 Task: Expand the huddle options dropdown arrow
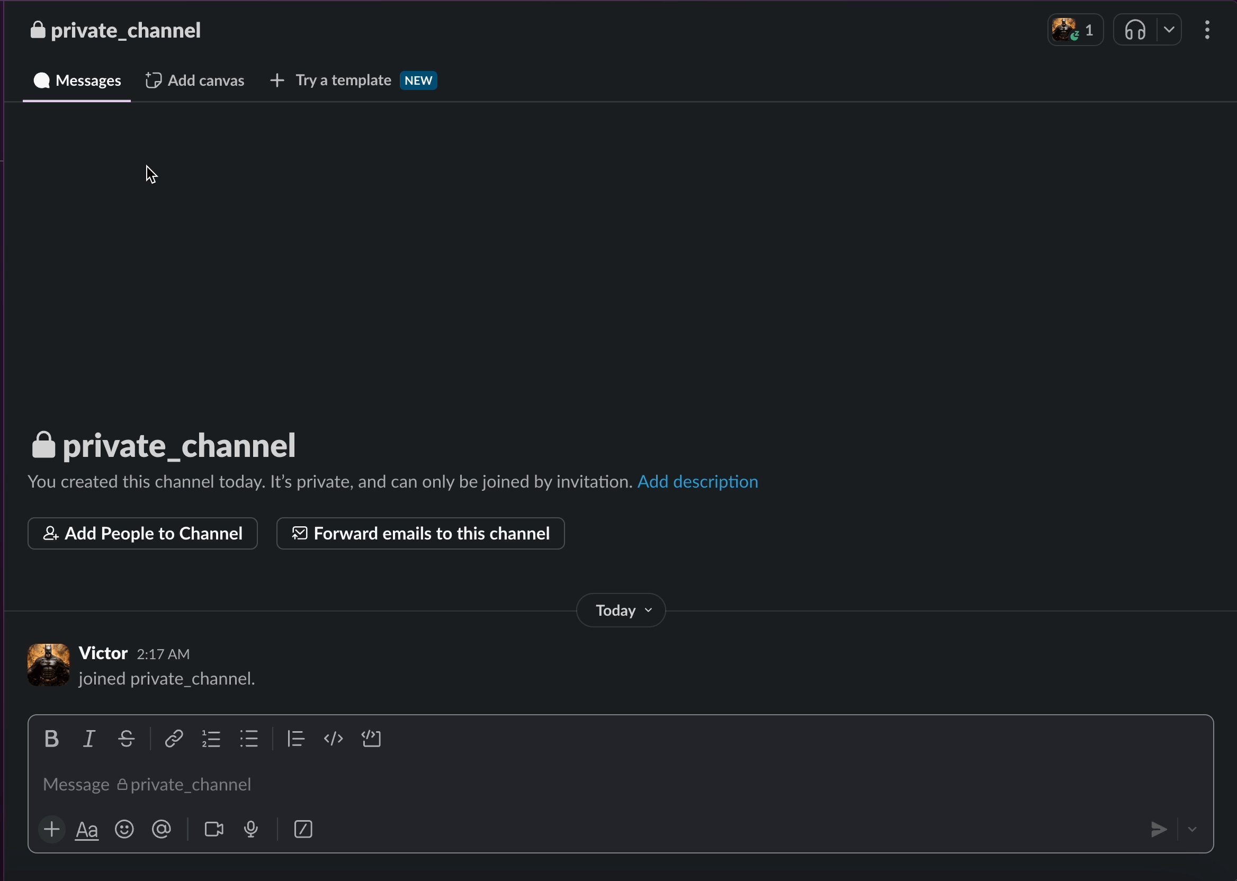[x=1169, y=30]
